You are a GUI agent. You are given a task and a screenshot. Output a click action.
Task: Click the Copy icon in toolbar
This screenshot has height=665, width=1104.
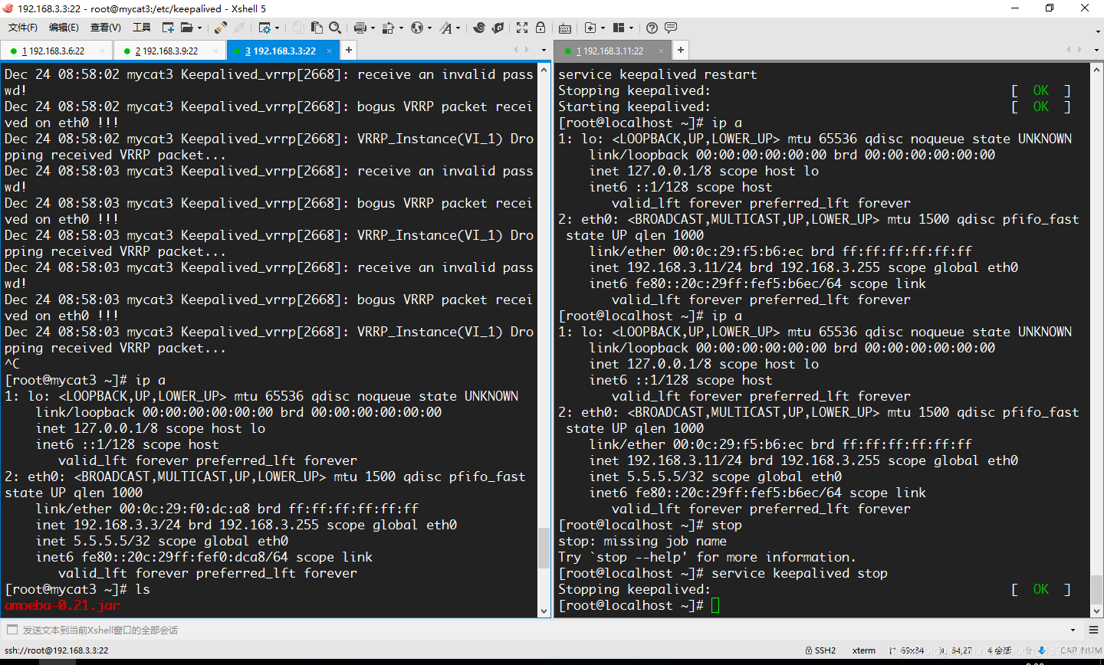(298, 28)
